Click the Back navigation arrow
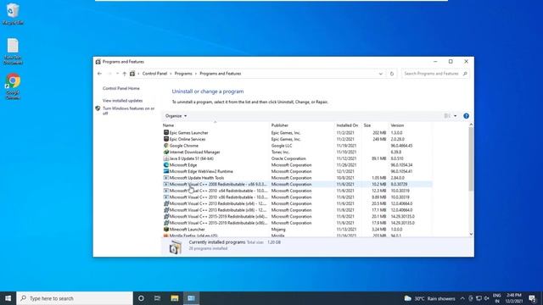This screenshot has width=543, height=305. [100, 74]
